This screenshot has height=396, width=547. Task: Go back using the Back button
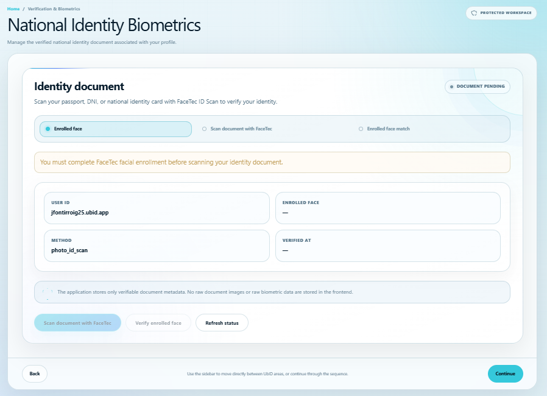click(x=35, y=373)
